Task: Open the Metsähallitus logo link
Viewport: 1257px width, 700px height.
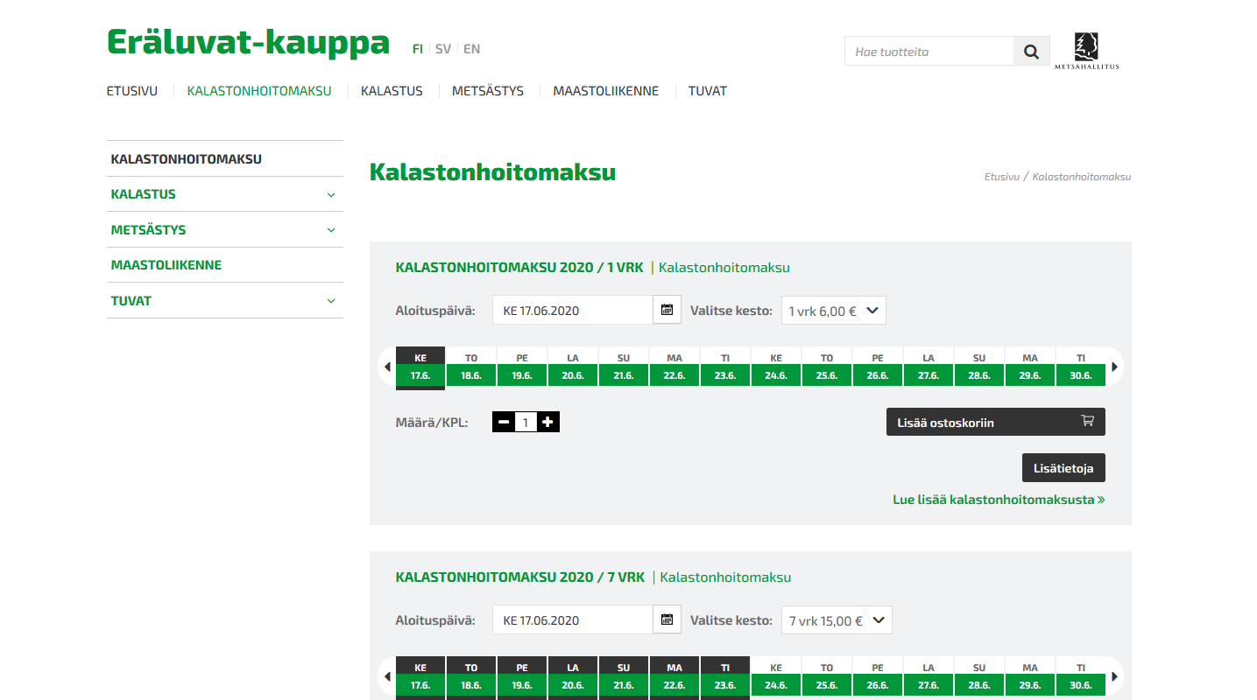Action: pyautogui.click(x=1086, y=51)
